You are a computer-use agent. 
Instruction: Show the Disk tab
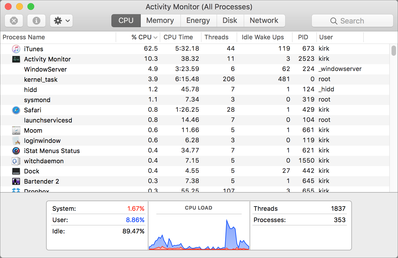pos(230,21)
